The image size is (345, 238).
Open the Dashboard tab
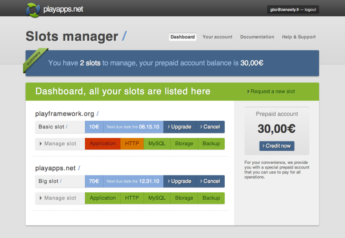coord(182,37)
